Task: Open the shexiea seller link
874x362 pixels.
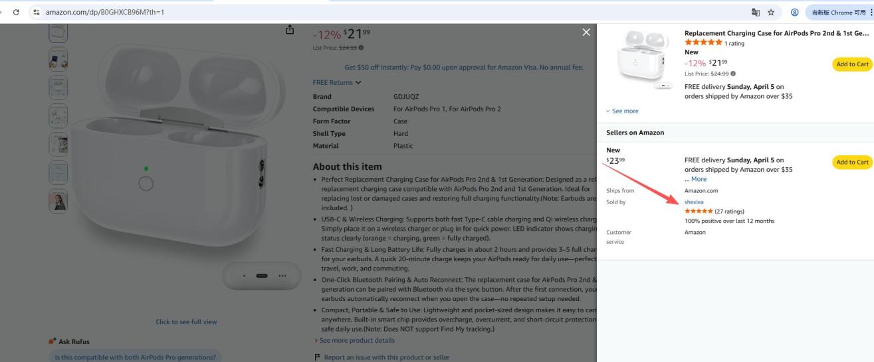Action: pos(693,202)
